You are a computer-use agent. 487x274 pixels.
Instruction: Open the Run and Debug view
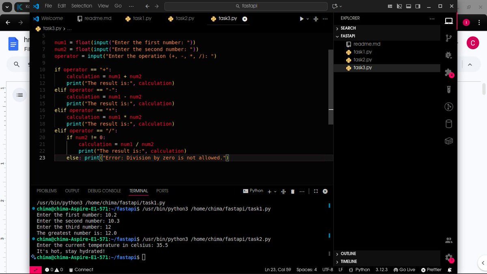tap(448, 55)
